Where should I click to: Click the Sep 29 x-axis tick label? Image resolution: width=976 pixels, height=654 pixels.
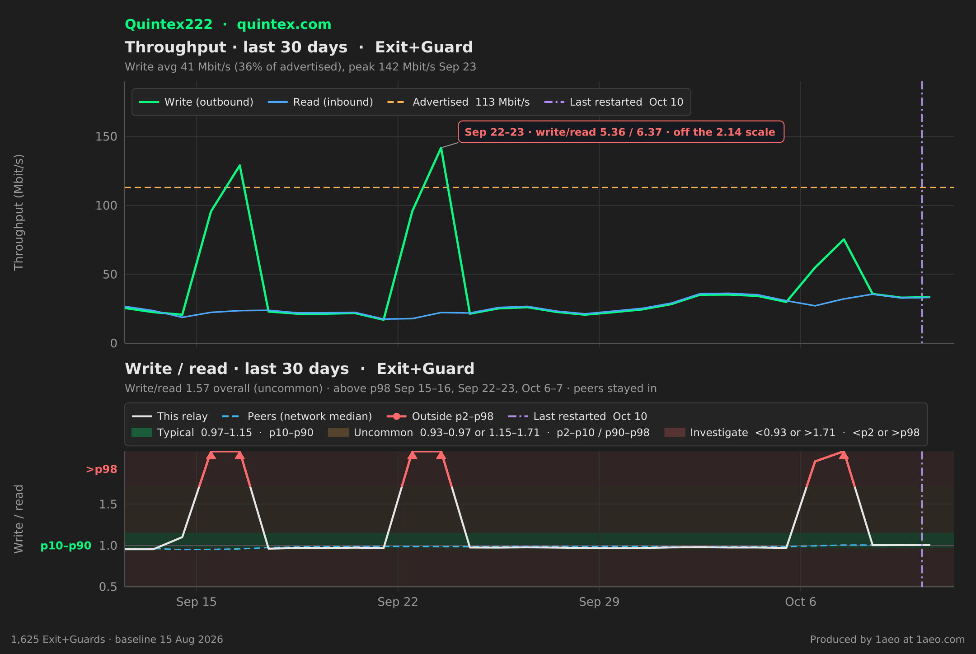599,602
